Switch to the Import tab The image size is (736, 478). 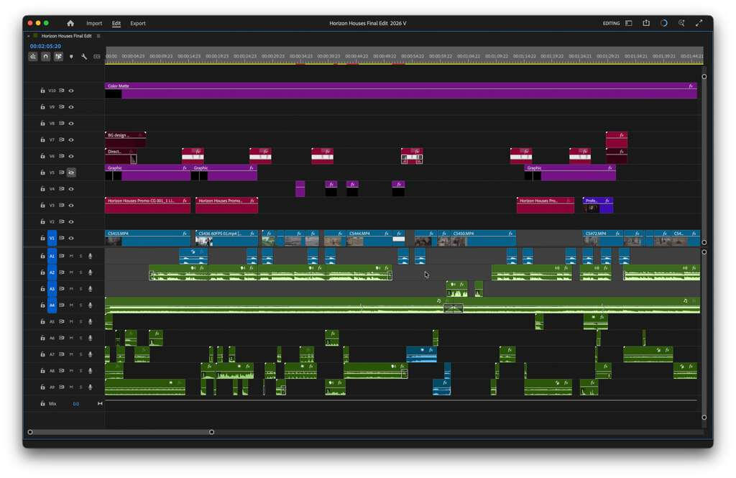[94, 24]
